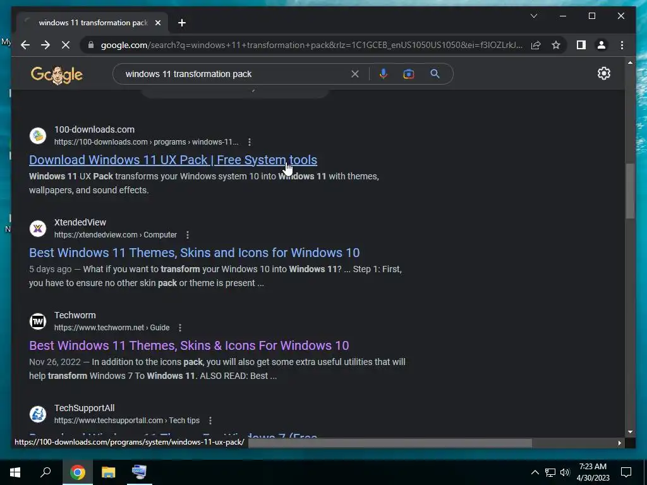Open Google quick settings gear

coord(603,73)
